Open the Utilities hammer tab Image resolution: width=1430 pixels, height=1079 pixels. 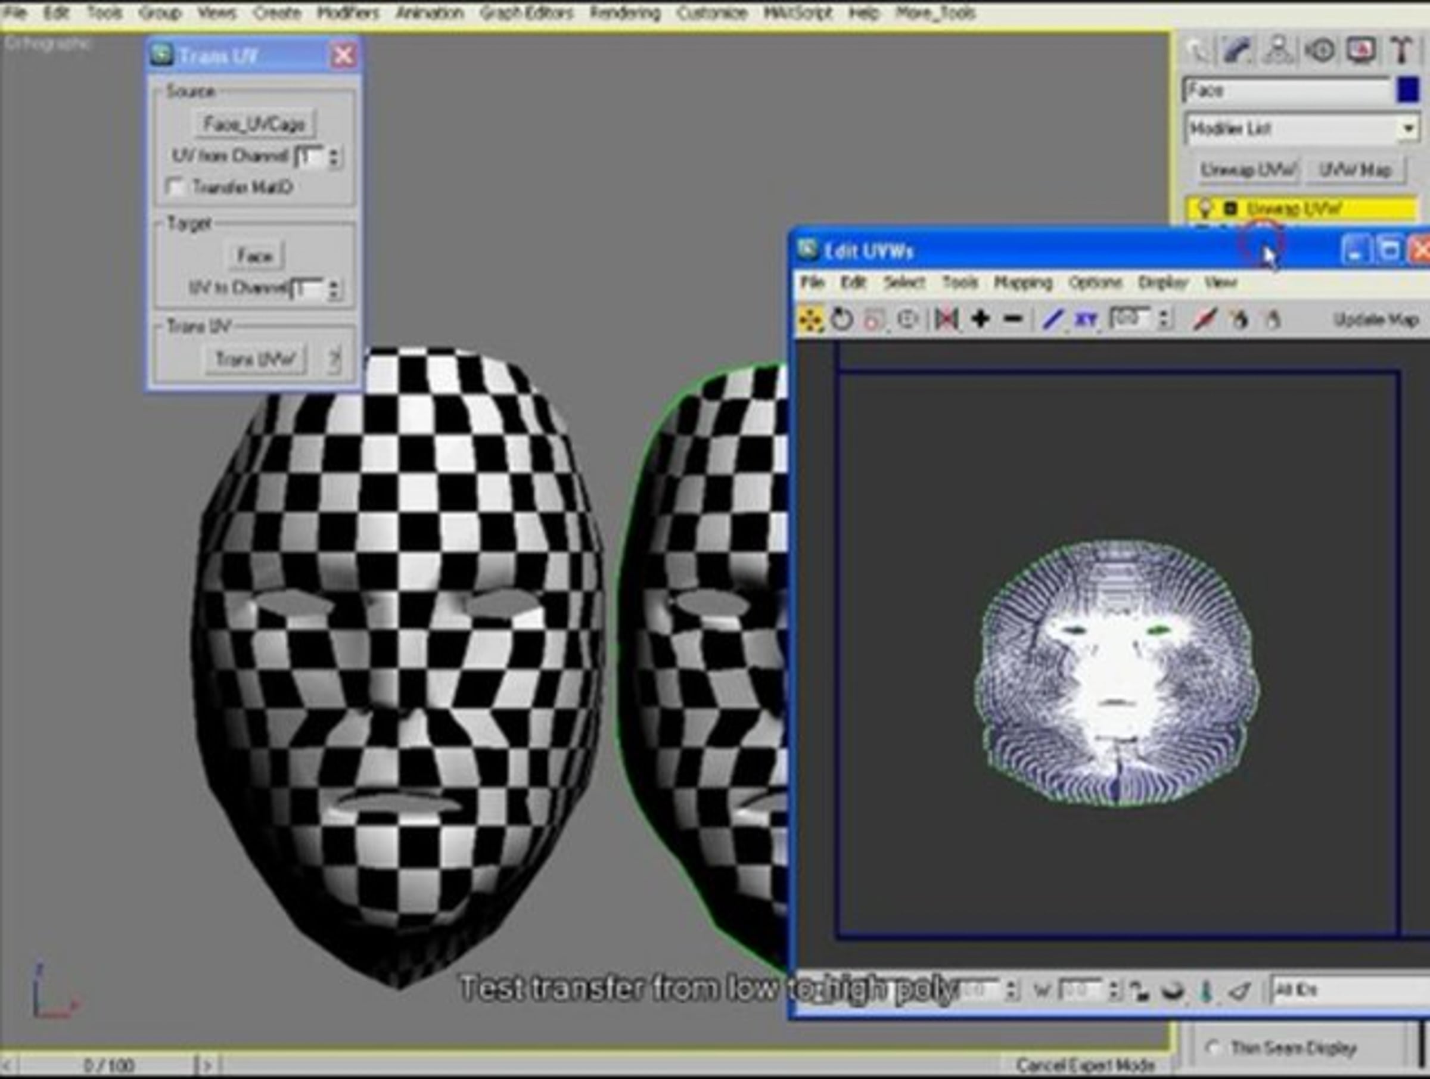[x=1401, y=51]
